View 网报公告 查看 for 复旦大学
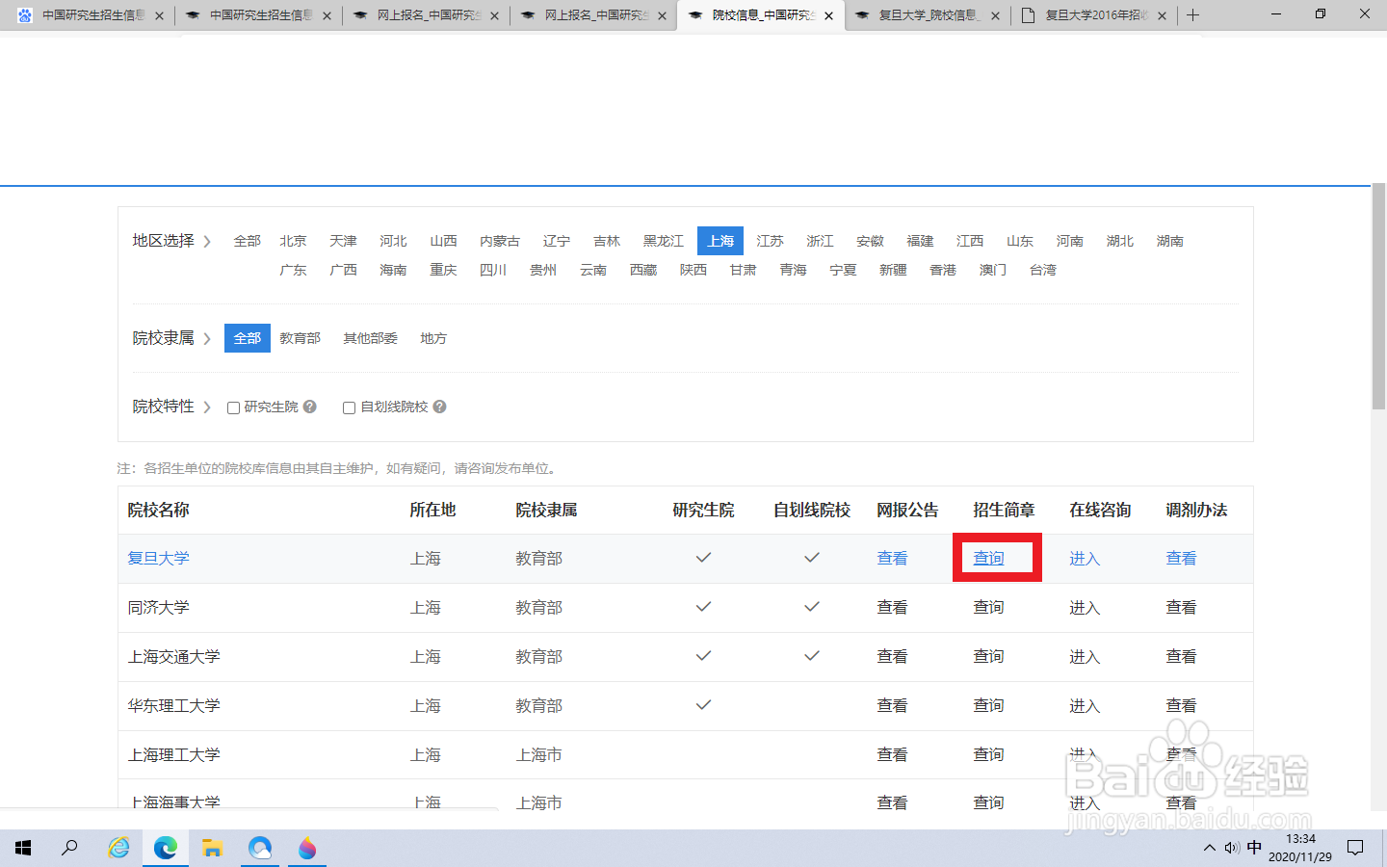1387x867 pixels. [x=893, y=559]
